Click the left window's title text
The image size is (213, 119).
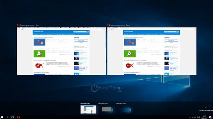(x=30, y=25)
